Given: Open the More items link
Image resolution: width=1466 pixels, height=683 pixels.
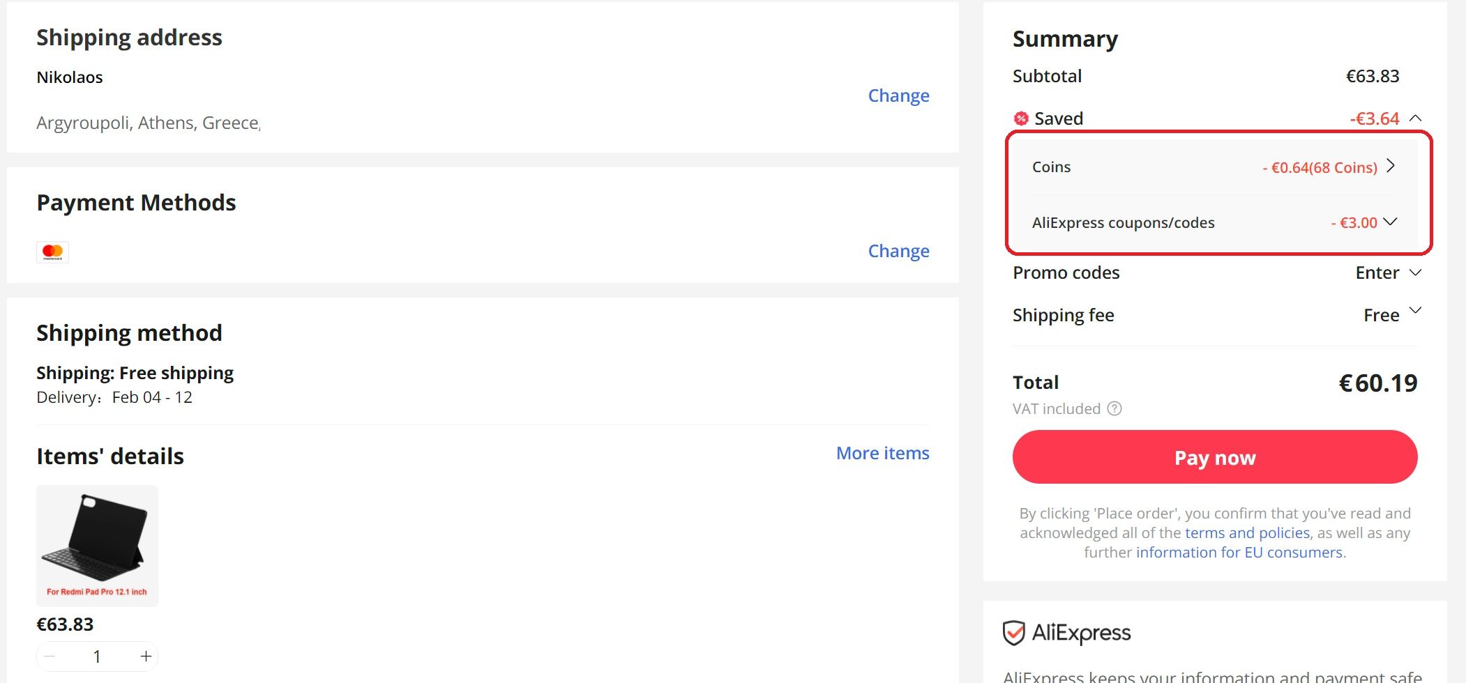Looking at the screenshot, I should [882, 453].
